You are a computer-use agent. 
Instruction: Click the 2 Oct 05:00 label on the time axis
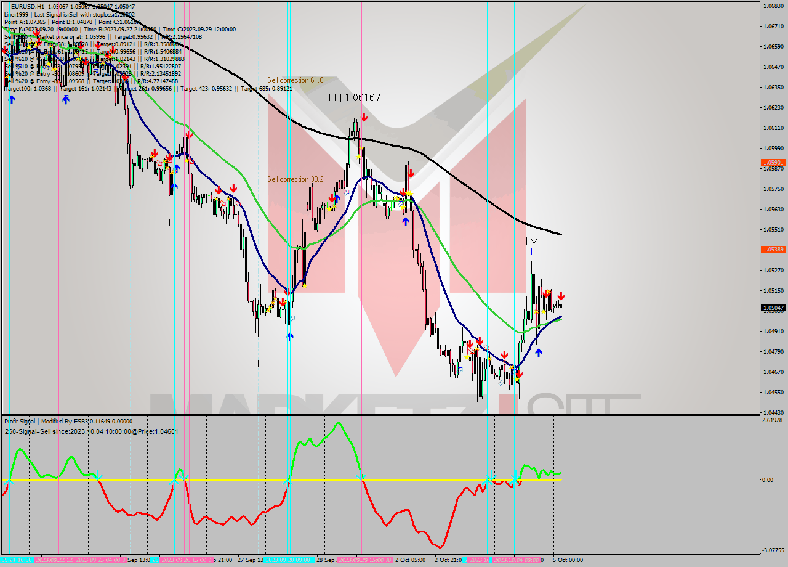pos(410,560)
